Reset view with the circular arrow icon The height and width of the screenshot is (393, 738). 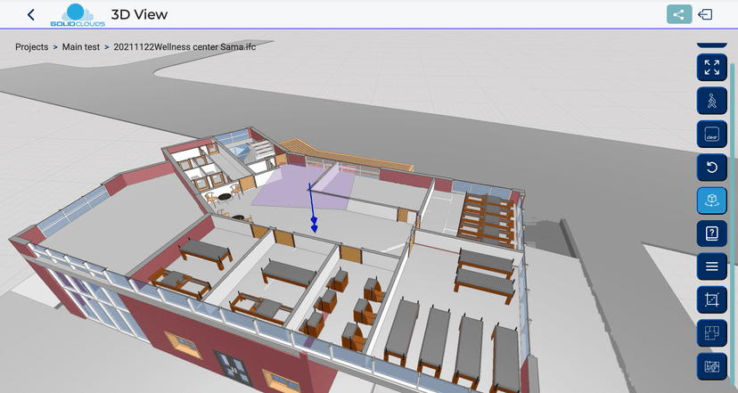point(711,167)
